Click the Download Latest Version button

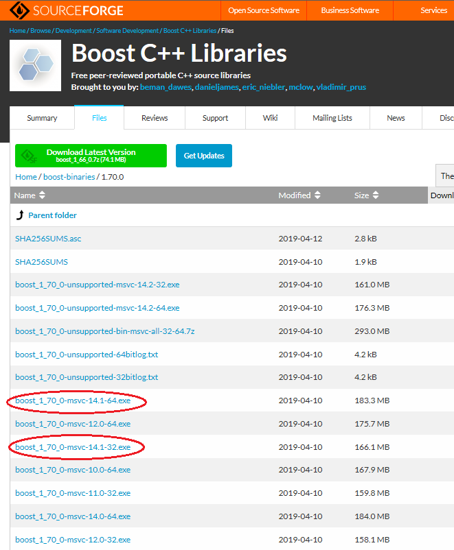(91, 156)
